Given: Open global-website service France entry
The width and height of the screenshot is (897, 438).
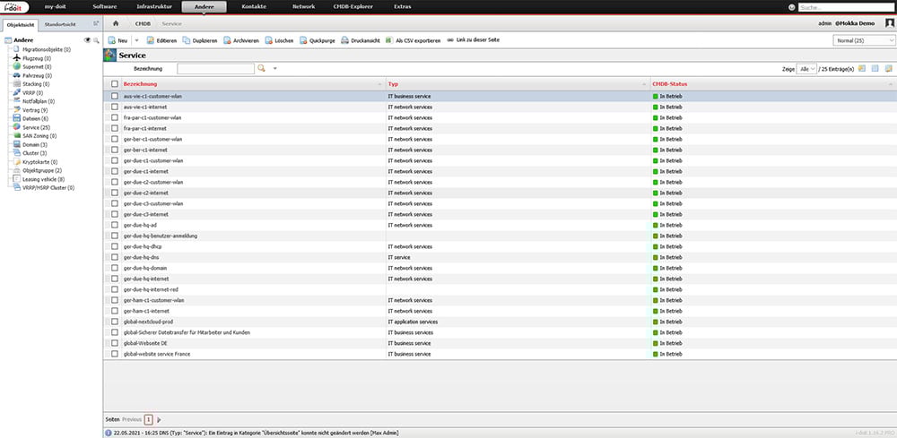Looking at the screenshot, I should point(157,354).
